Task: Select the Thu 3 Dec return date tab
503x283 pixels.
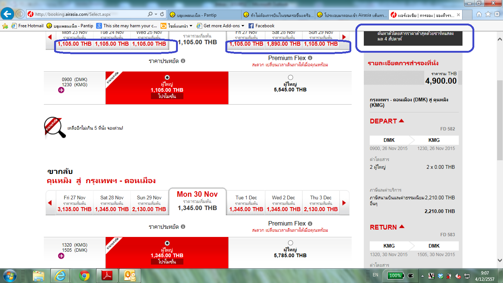Action: click(321, 203)
